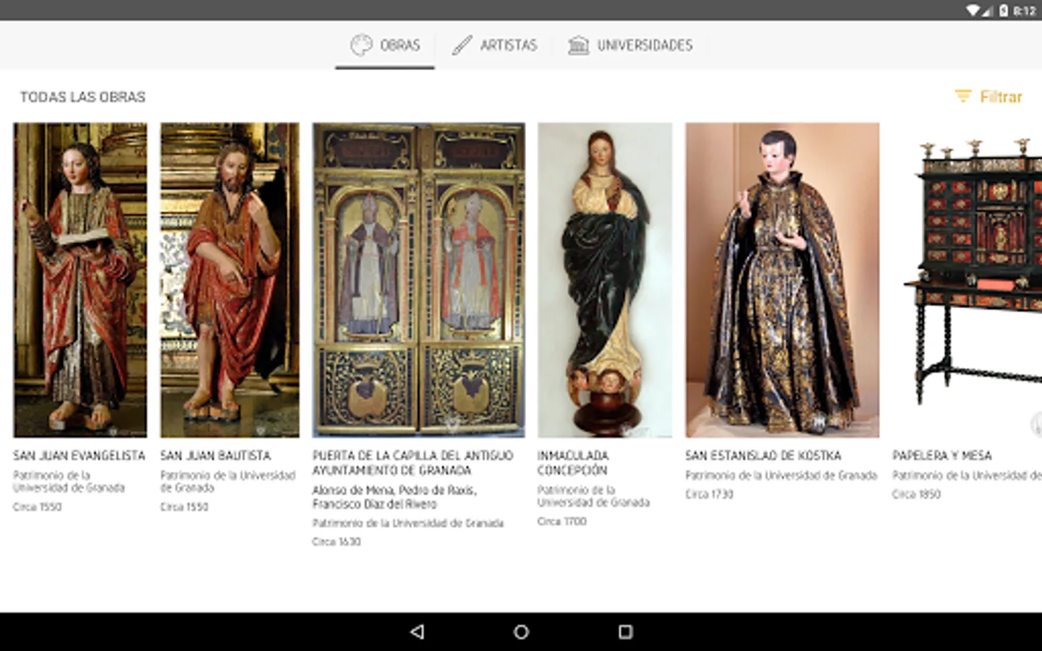The image size is (1042, 651).
Task: Click the filter lines icon
Action: coord(962,96)
